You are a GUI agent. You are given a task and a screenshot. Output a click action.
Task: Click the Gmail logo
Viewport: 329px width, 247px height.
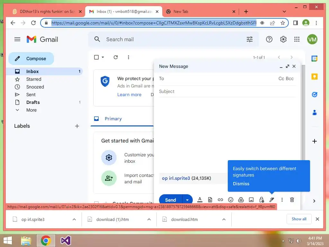tap(42, 39)
